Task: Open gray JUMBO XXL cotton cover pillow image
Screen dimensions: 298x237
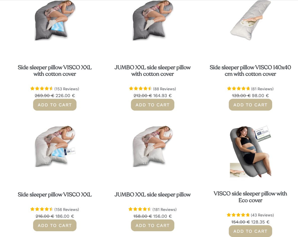Action: tap(153, 20)
